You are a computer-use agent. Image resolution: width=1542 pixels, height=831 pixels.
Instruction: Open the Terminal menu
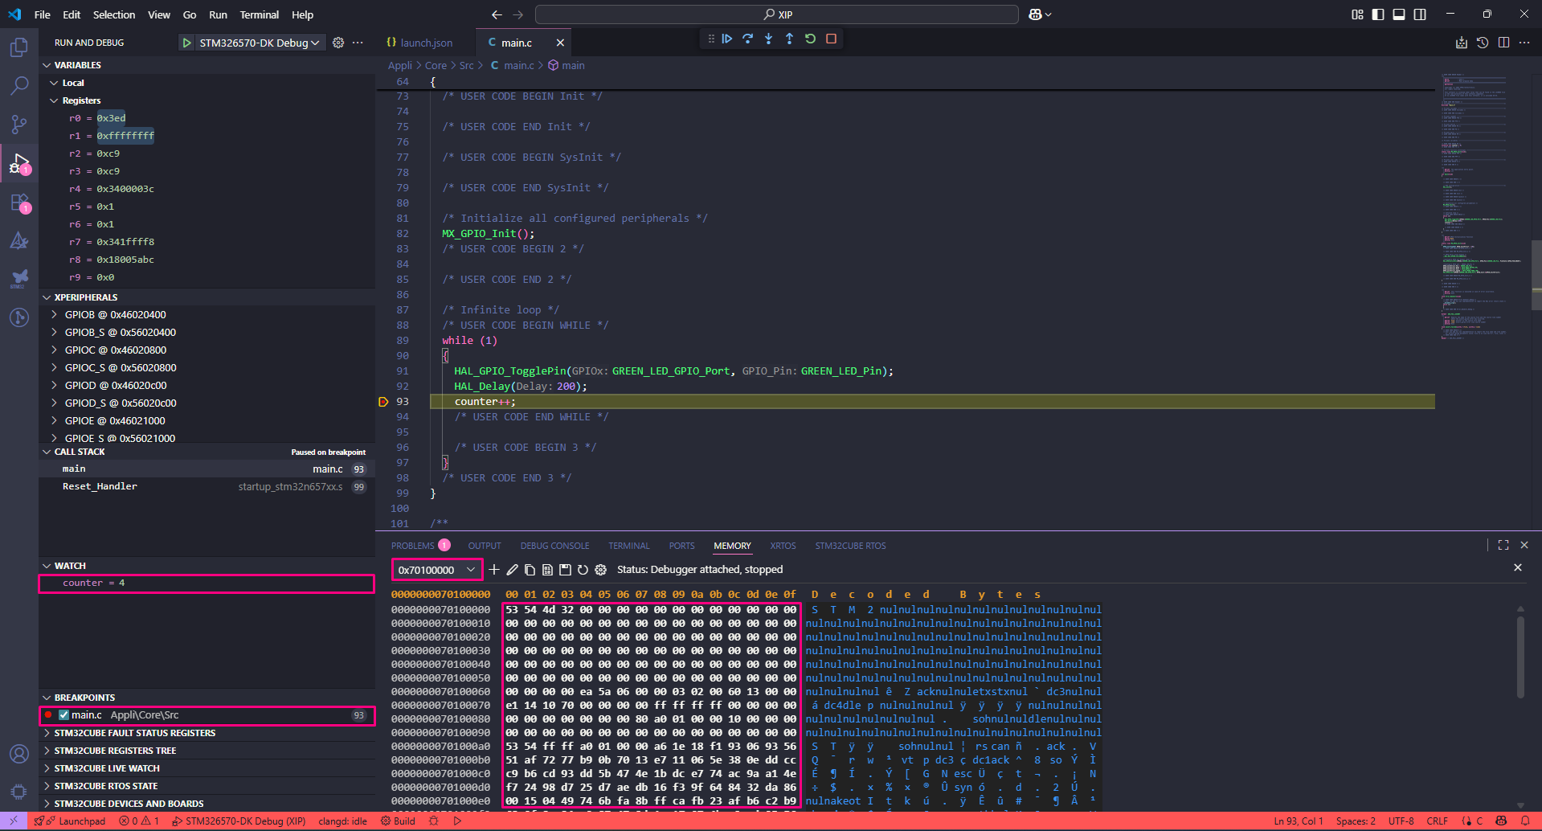click(259, 14)
